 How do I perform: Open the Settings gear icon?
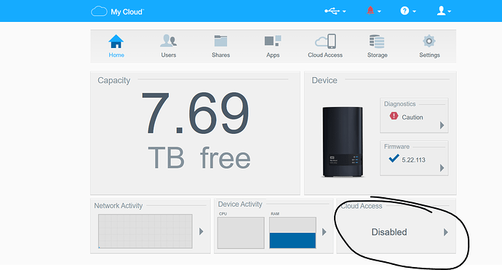429,41
